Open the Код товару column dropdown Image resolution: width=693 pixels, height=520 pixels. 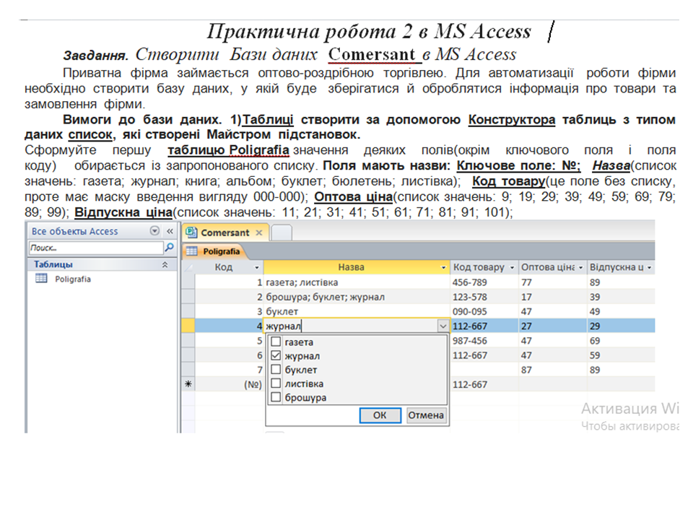click(x=513, y=267)
